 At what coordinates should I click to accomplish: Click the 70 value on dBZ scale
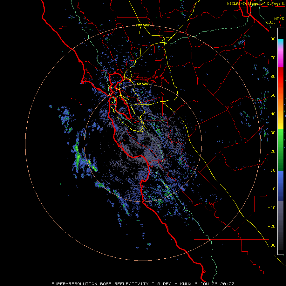273,58
